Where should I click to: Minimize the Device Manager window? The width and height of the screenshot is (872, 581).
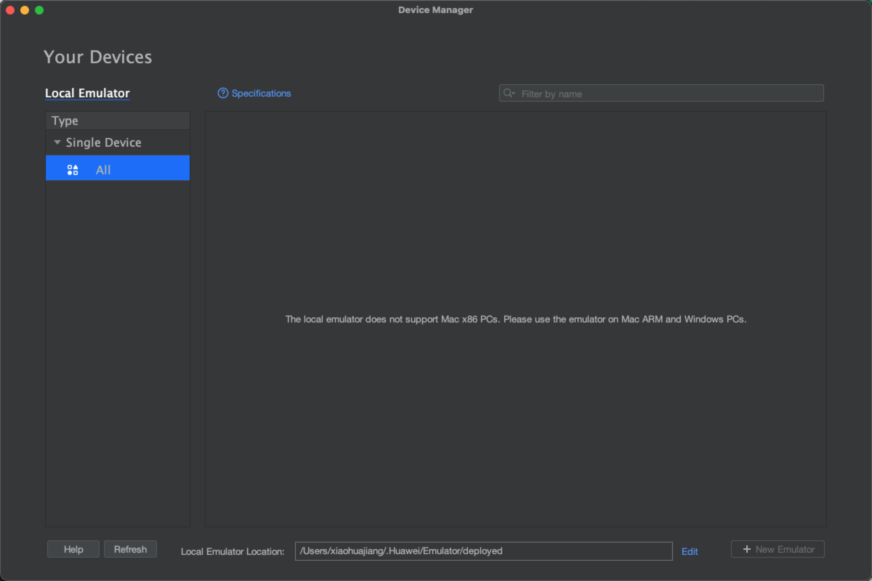(25, 10)
